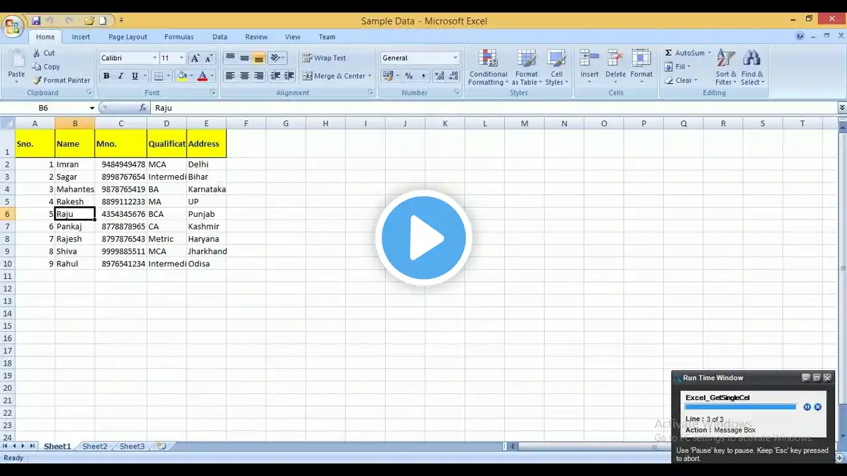Toggle horizontal Center alignment
Image resolution: width=847 pixels, height=476 pixels.
[244, 76]
